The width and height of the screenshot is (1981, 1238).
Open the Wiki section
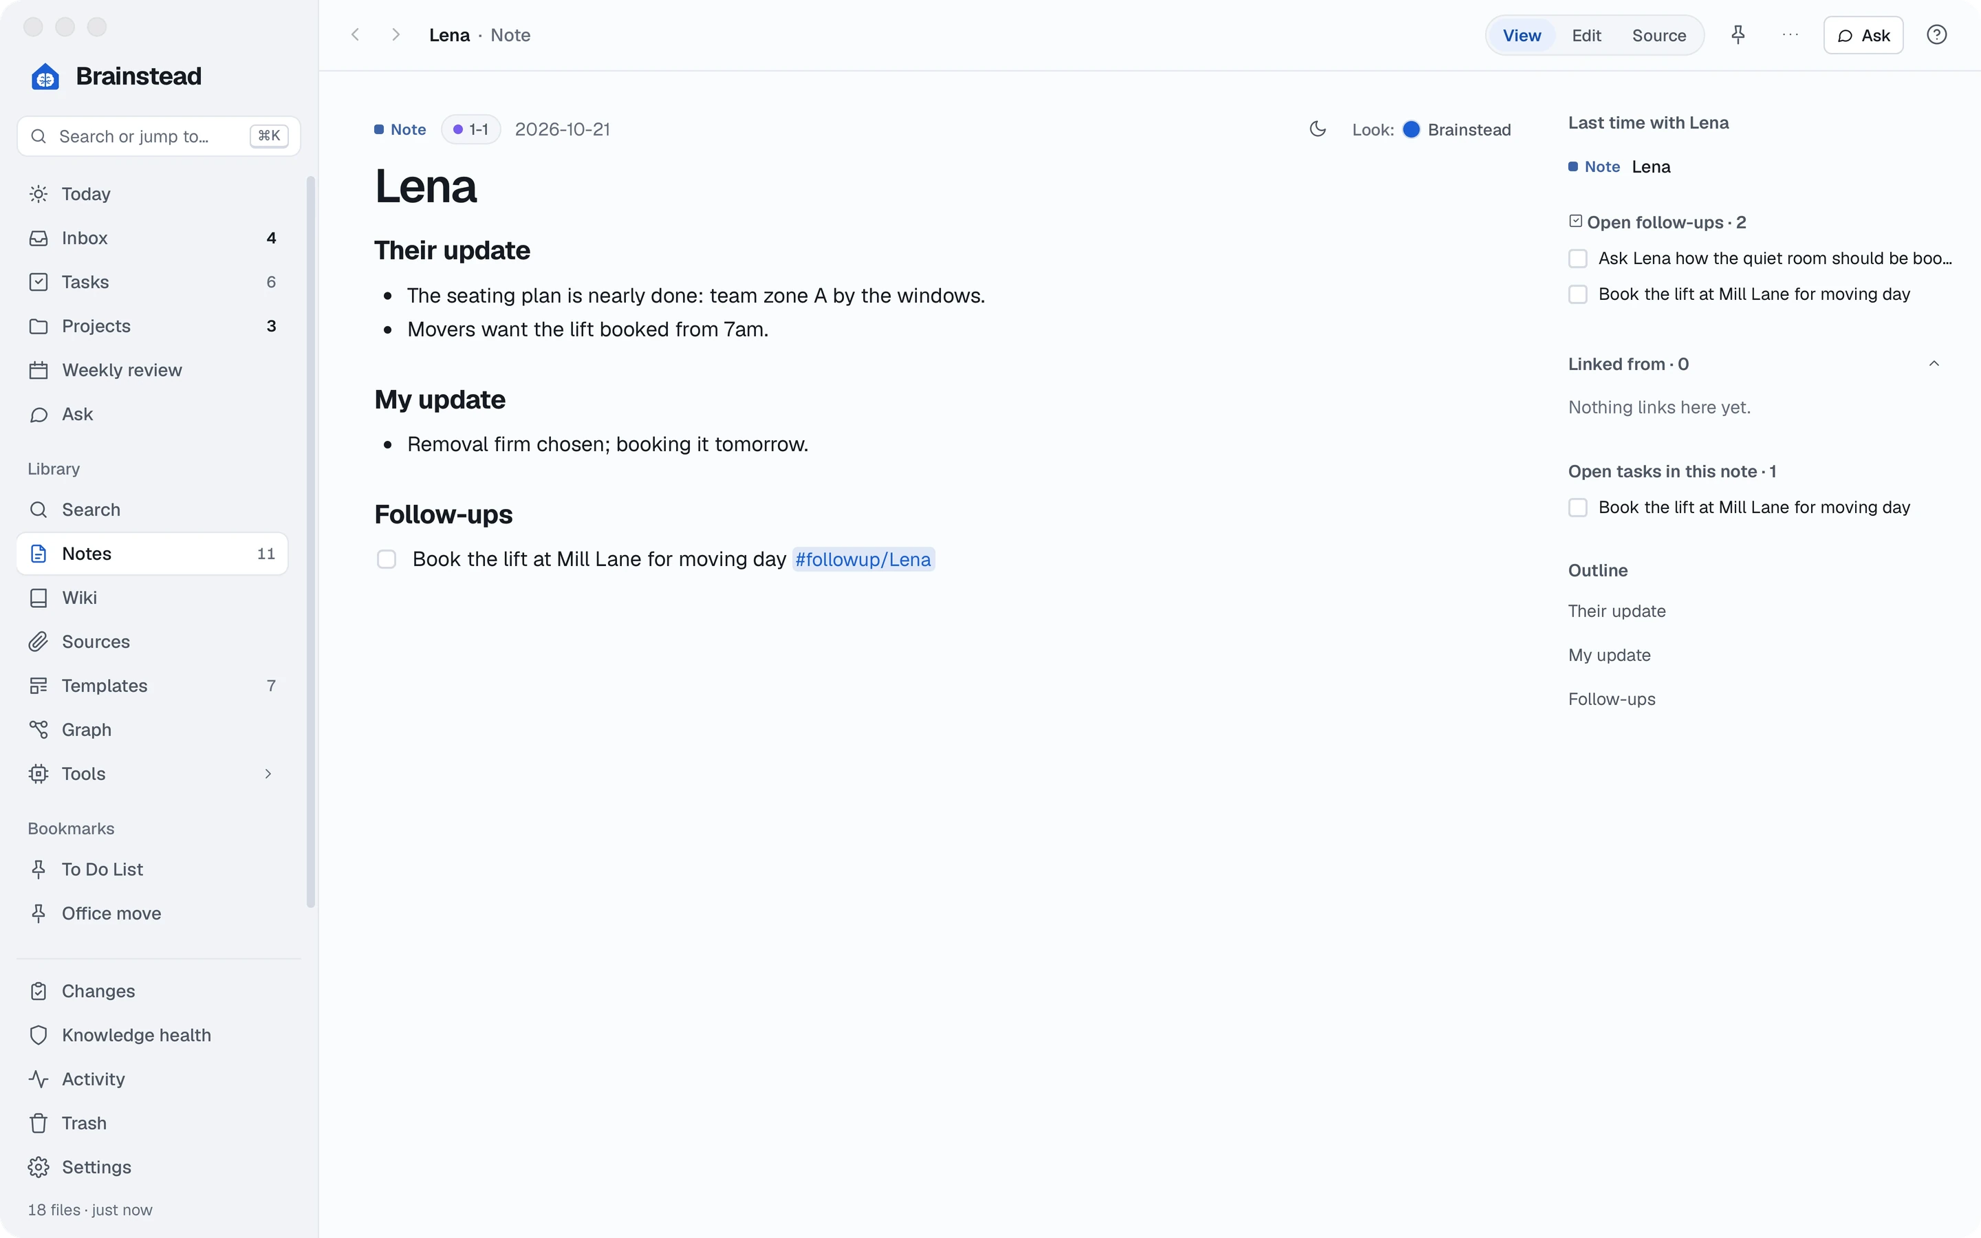click(152, 598)
